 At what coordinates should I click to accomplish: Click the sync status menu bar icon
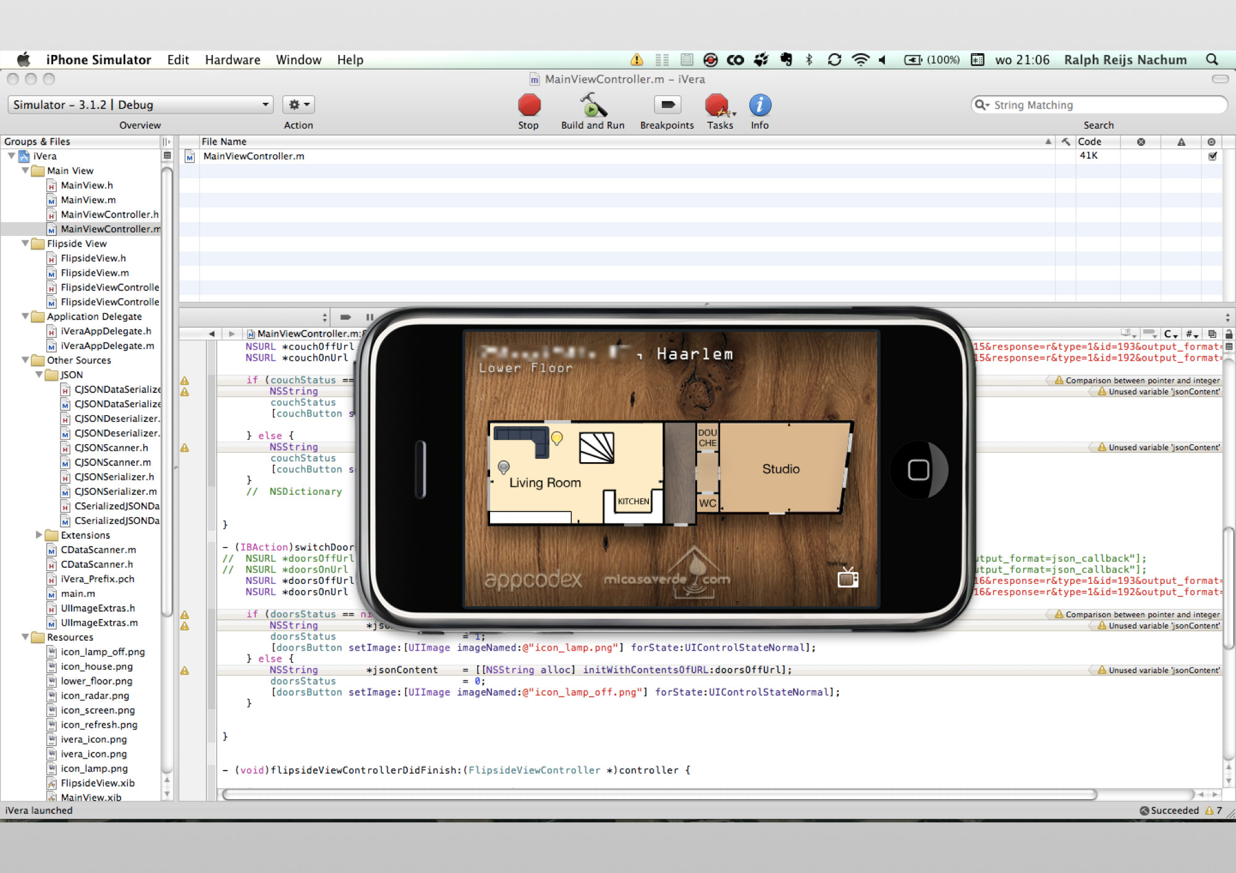coord(834,60)
